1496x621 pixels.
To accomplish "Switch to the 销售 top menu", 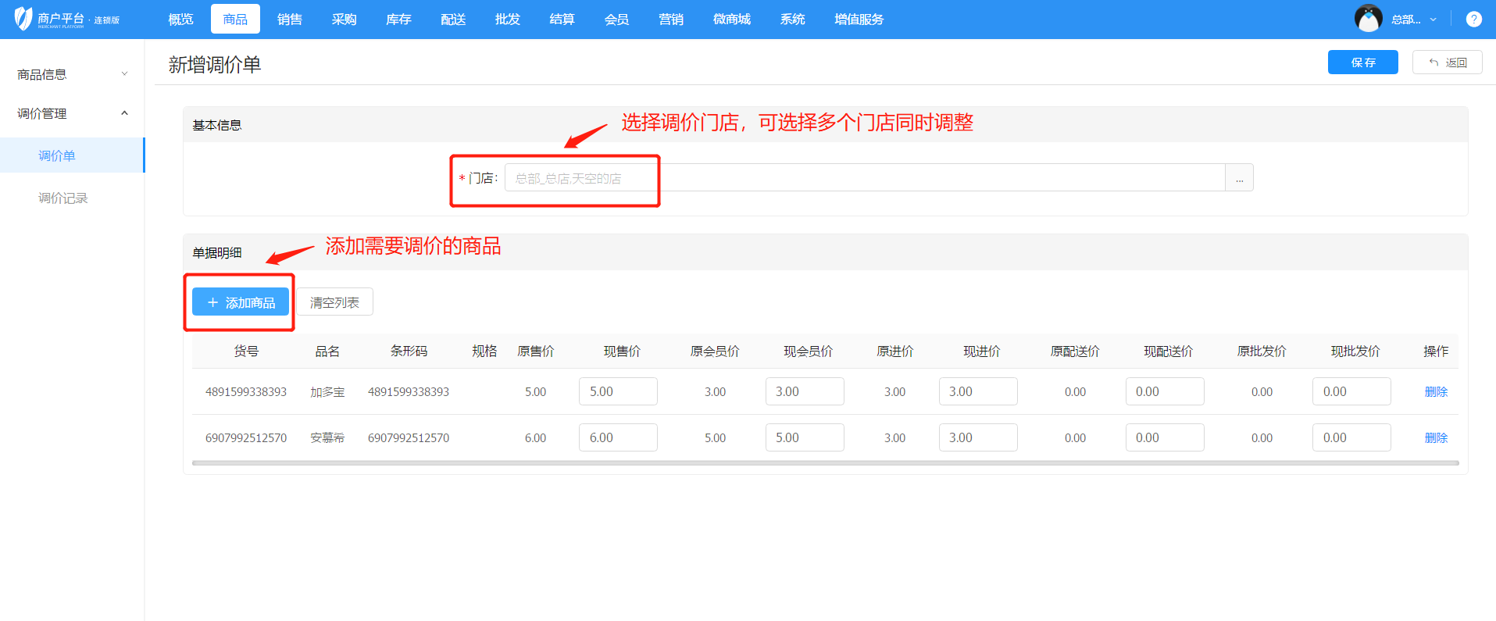I will tap(289, 20).
